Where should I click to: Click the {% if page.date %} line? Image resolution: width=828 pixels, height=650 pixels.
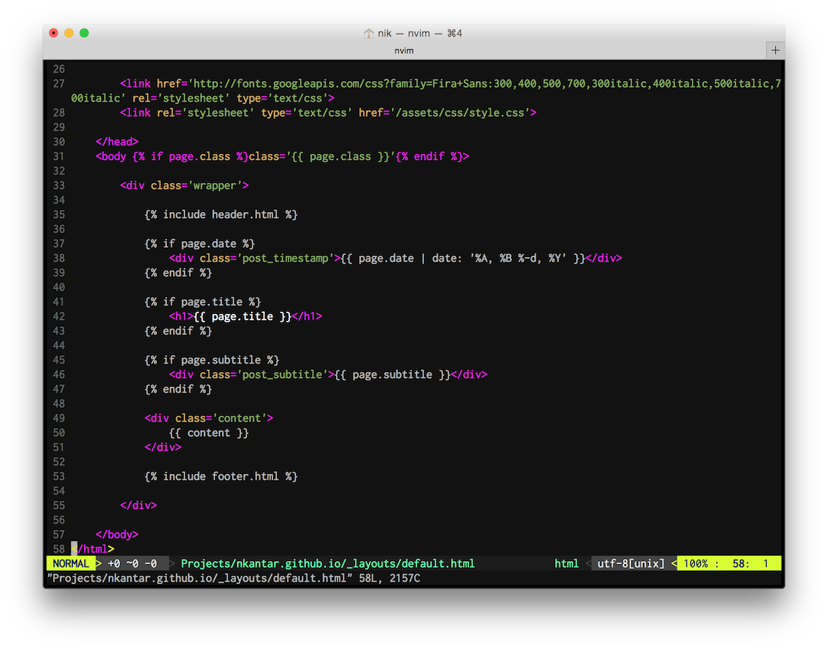coord(200,243)
